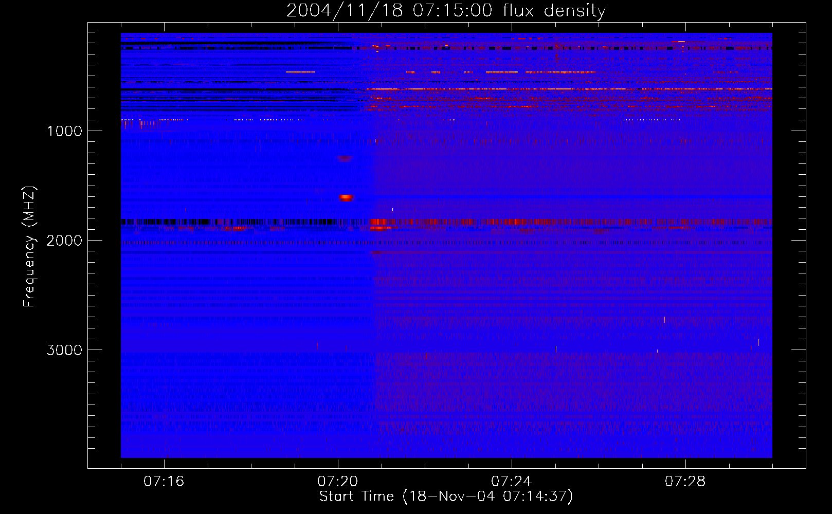Select the 07:20 time tick label
Image resolution: width=832 pixels, height=514 pixels.
click(x=337, y=482)
